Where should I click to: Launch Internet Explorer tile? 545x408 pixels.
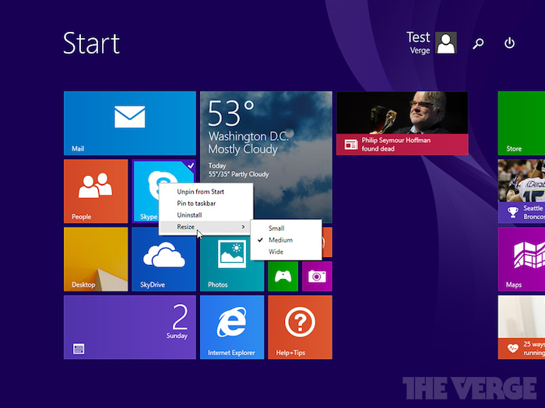tap(232, 327)
